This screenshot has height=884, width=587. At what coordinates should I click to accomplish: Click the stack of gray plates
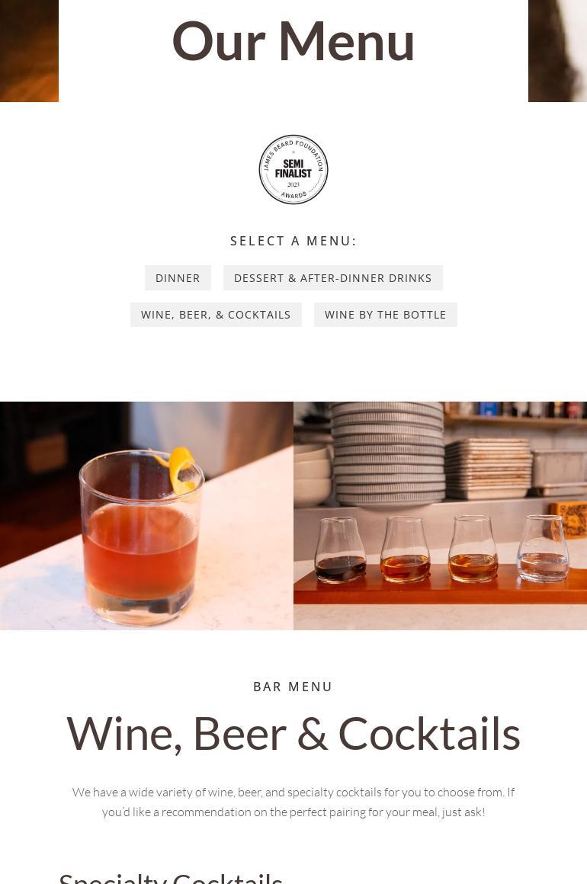387,453
